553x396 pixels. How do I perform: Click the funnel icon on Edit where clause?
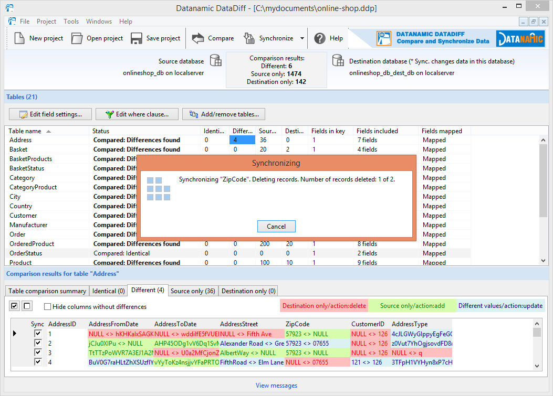[x=110, y=114]
